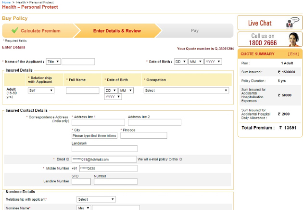Click Sum insured 1500000 value
The height and width of the screenshot is (210, 303).
(x=286, y=72)
